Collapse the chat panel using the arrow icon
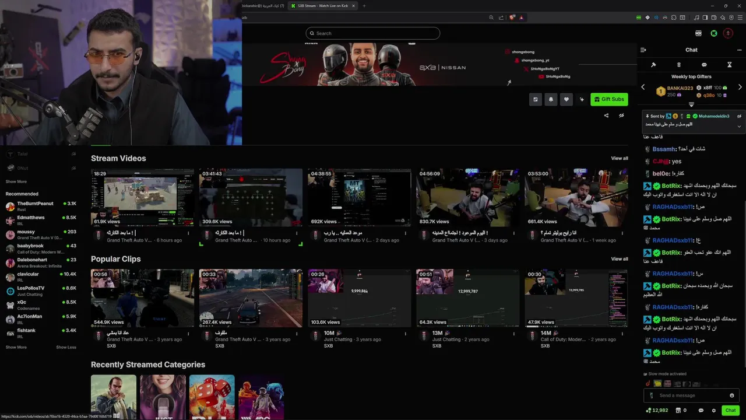 (x=643, y=50)
